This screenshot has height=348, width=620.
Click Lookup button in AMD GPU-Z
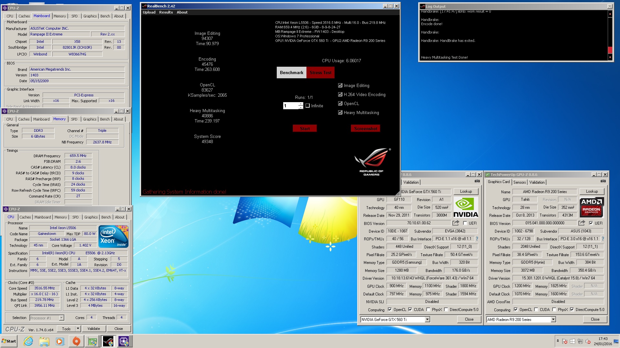(592, 191)
